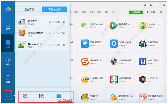Screen dimensions: 168x104
Task: Toggle grid view layout icon
Action: 161,12
